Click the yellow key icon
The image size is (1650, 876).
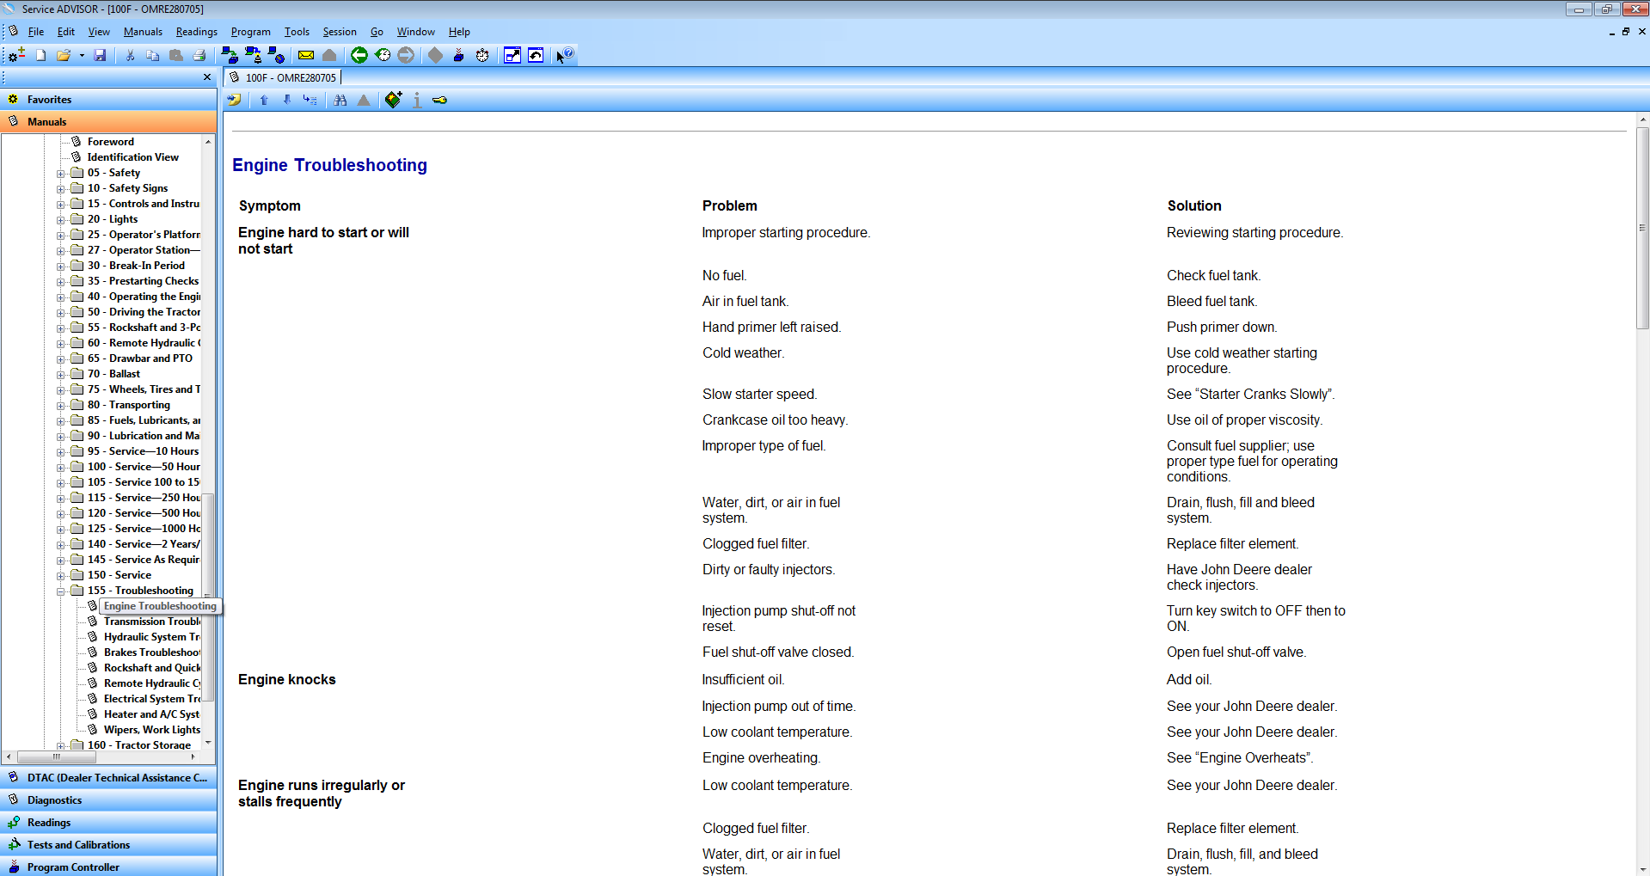(x=439, y=100)
